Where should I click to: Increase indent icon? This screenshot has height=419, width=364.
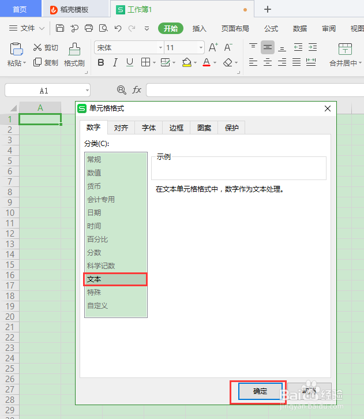pos(312,47)
